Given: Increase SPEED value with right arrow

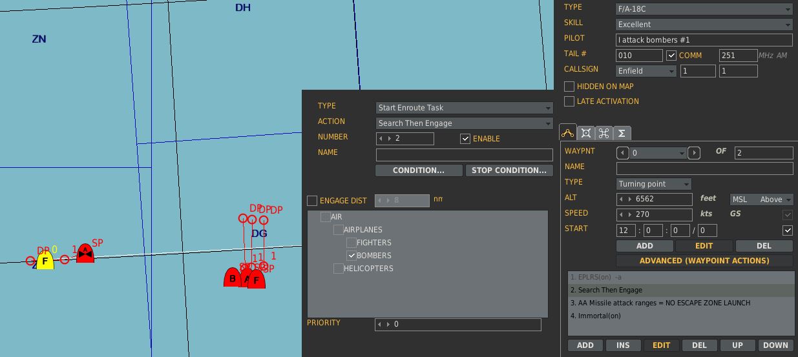Looking at the screenshot, I should point(630,214).
